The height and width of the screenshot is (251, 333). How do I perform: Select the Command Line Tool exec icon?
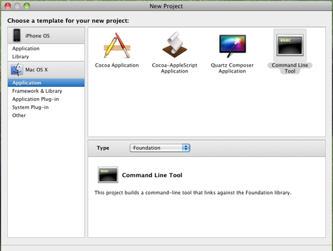tap(290, 45)
